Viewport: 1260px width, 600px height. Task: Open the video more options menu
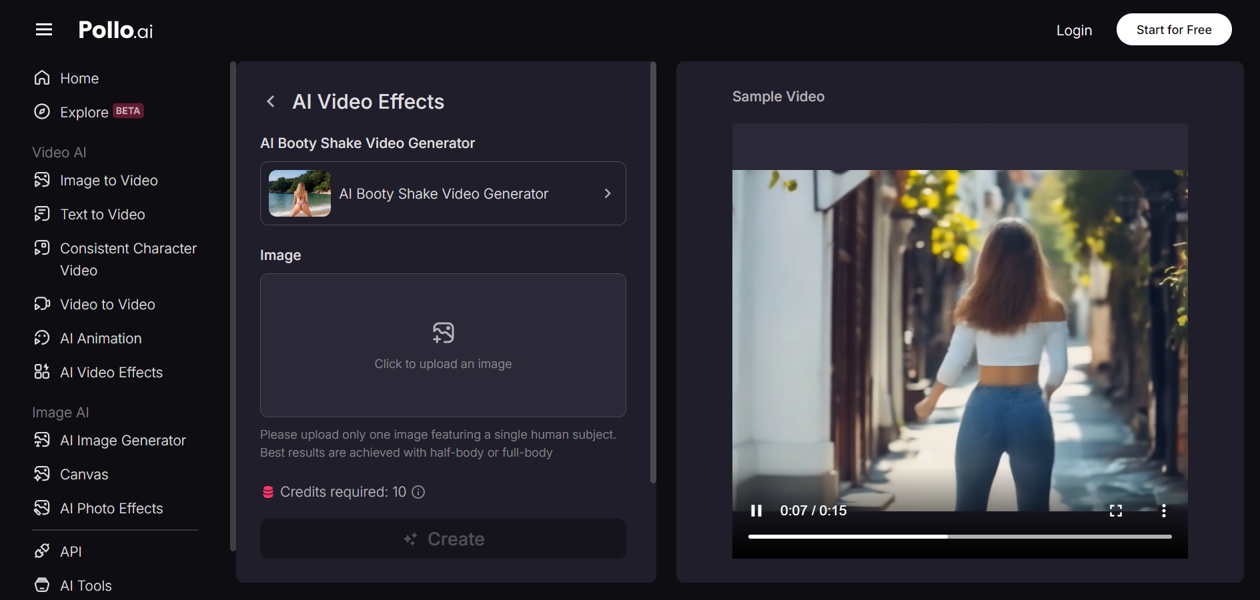coord(1164,511)
